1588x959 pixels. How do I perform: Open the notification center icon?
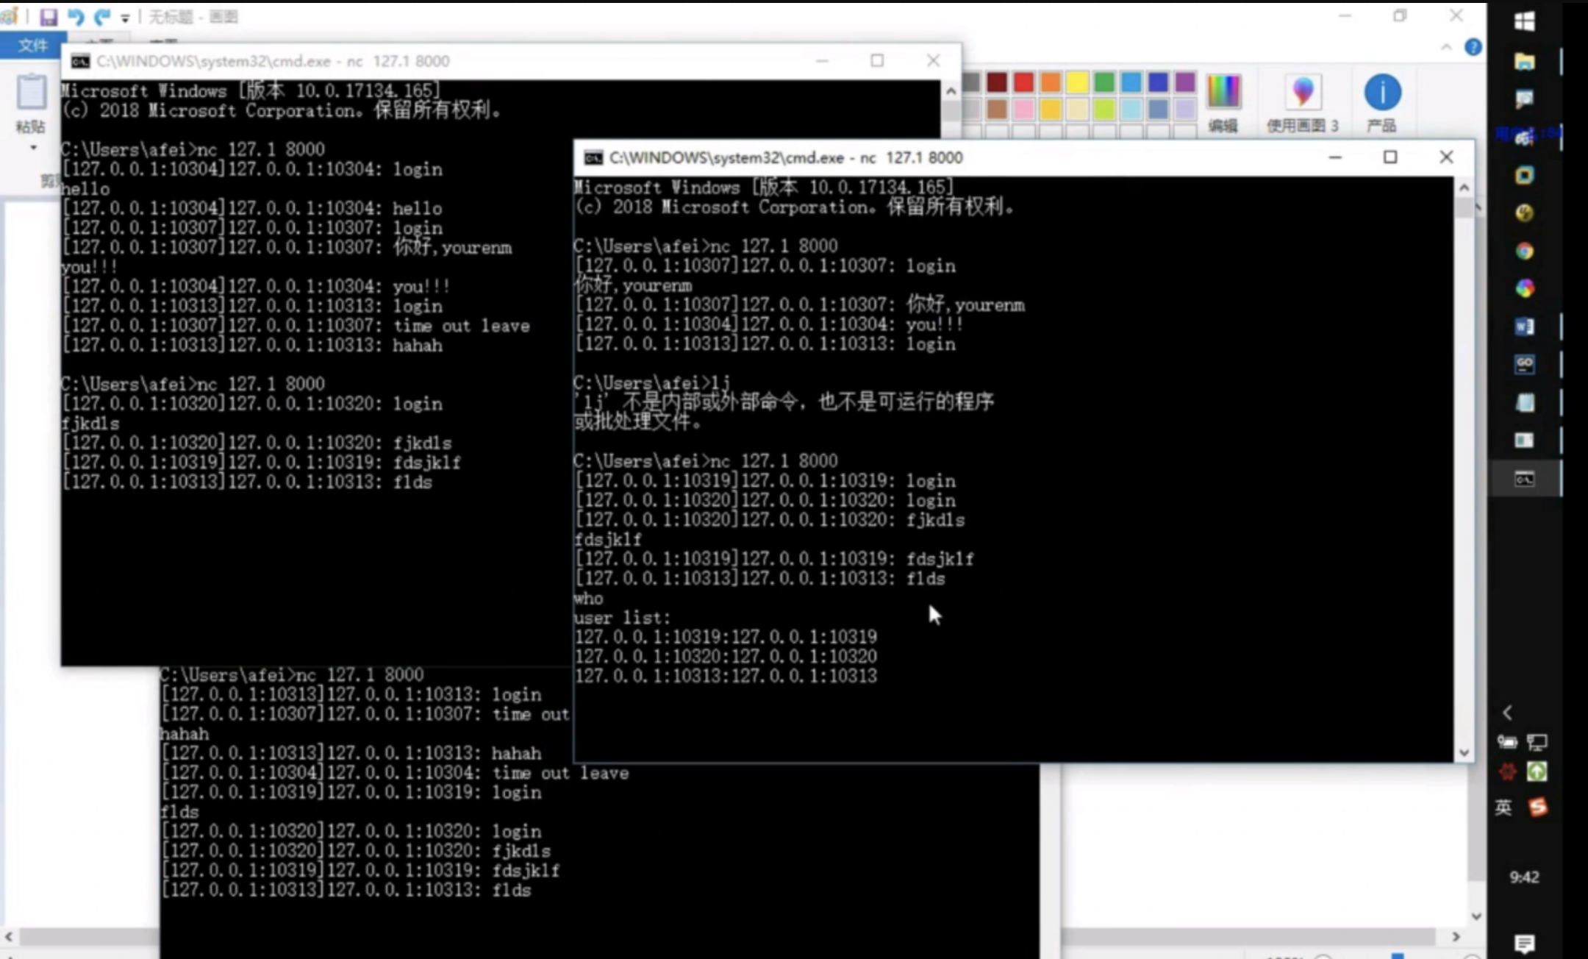coord(1525,942)
